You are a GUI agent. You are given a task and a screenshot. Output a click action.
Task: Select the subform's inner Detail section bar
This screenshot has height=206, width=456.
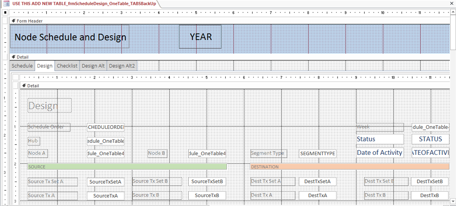pos(235,86)
